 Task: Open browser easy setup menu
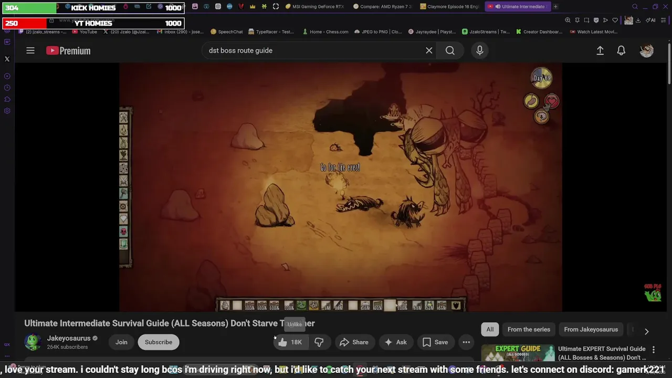664,20
